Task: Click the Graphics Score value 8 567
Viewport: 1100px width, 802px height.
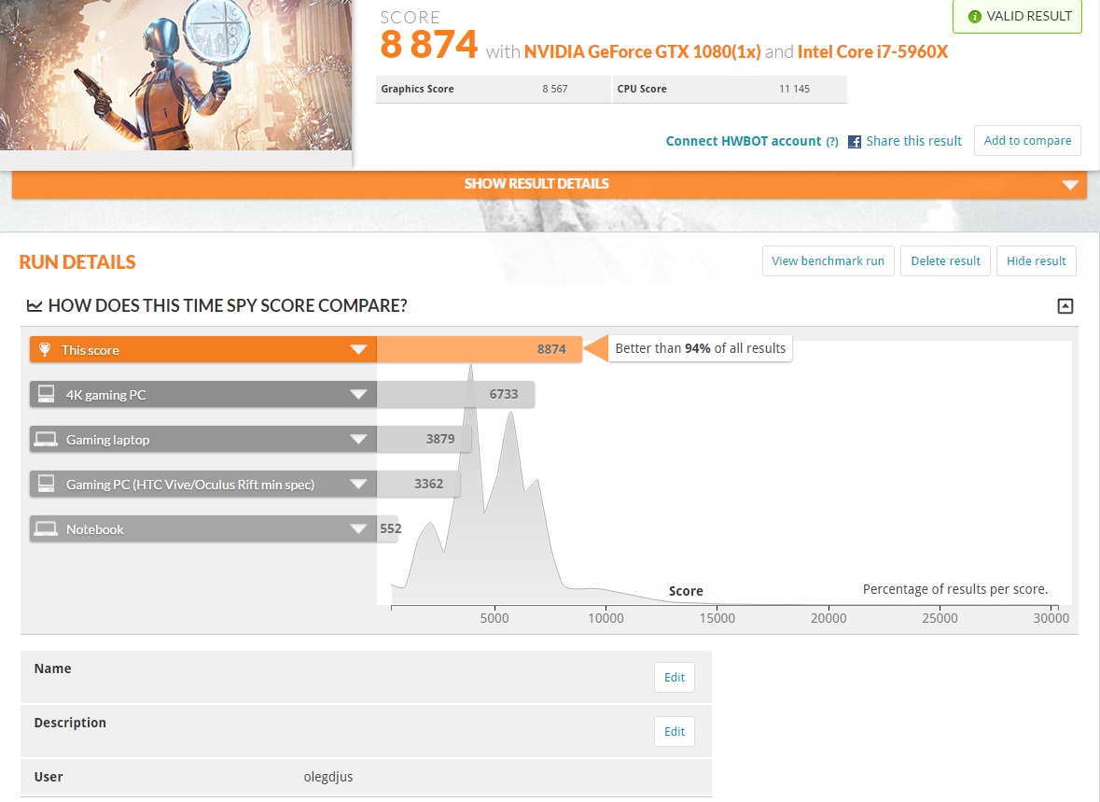Action: (554, 90)
